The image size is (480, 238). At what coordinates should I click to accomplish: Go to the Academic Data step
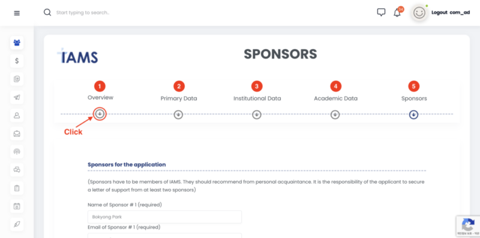pos(335,99)
